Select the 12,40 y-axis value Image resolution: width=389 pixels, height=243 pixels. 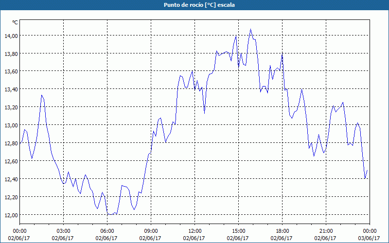11,179
